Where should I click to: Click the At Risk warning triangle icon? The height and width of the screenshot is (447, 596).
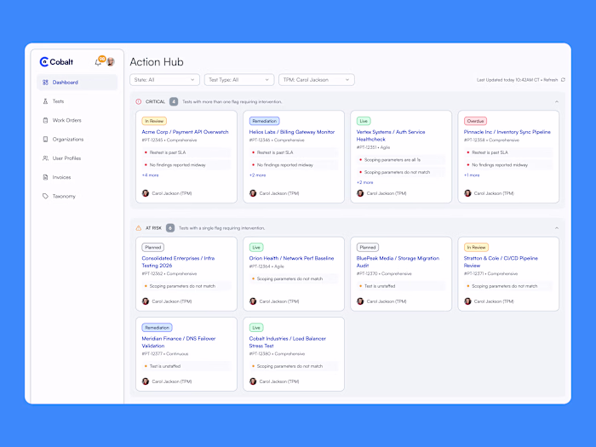(x=138, y=228)
